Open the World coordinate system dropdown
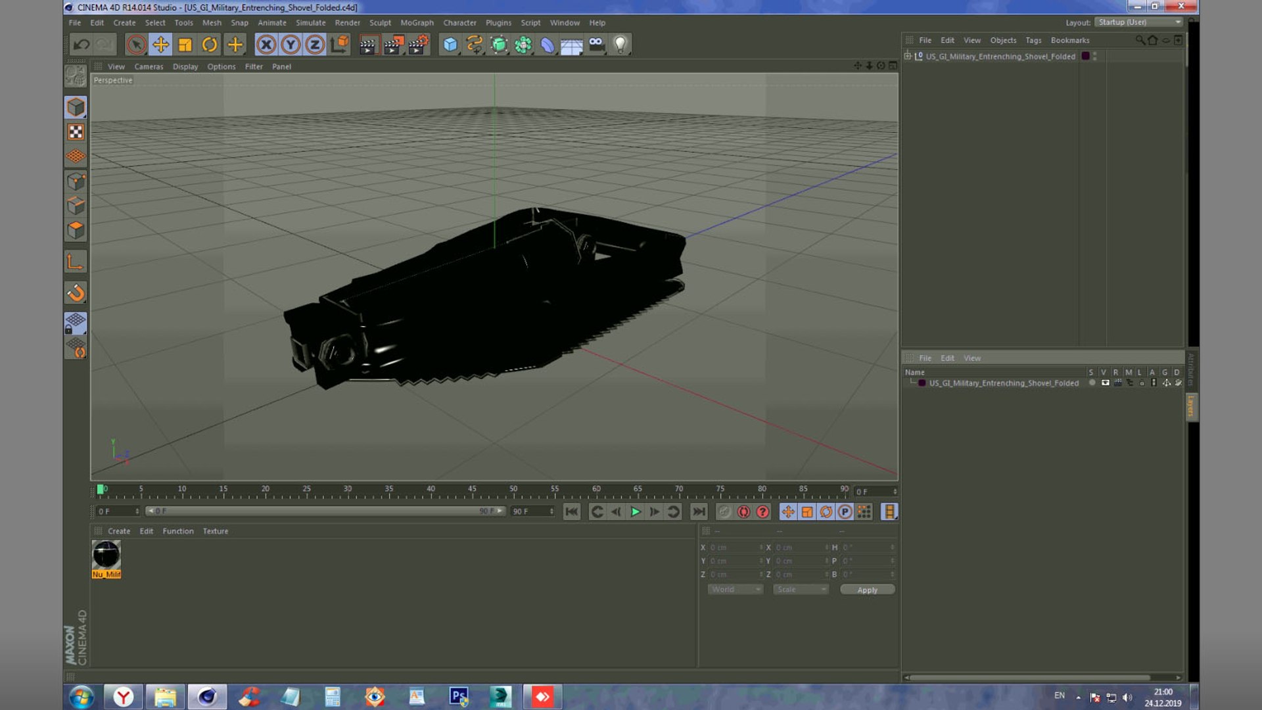Image resolution: width=1262 pixels, height=710 pixels. pyautogui.click(x=735, y=590)
